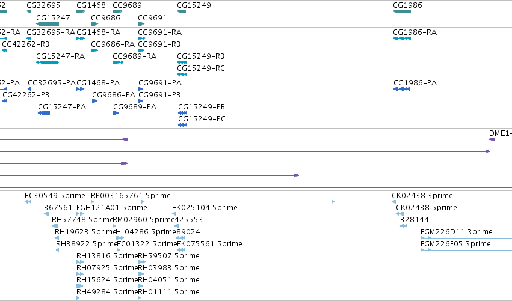
Task: Click the EK025104.5prime EST label
Action: click(x=205, y=208)
